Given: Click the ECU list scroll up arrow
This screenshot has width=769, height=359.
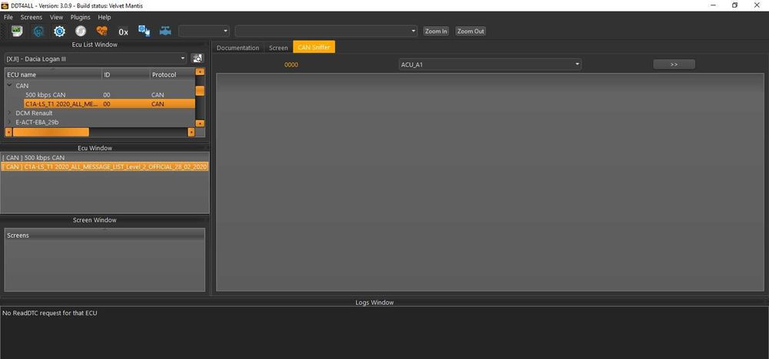Looking at the screenshot, I should (x=200, y=72).
